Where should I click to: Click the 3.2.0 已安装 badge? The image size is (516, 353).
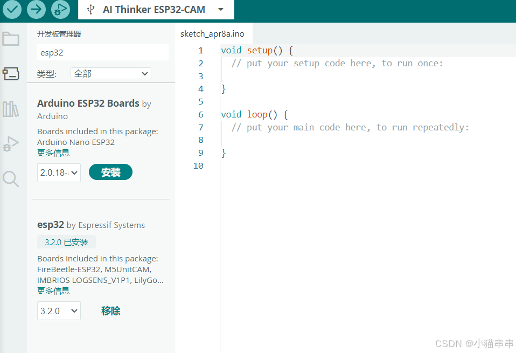[66, 242]
